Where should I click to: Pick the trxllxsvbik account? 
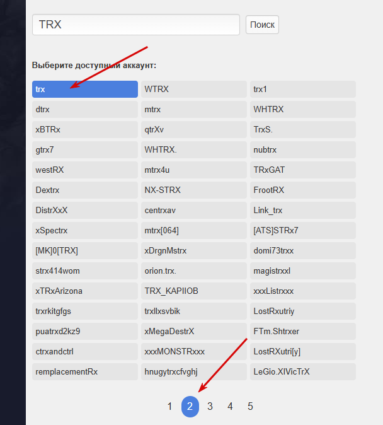[x=194, y=311]
